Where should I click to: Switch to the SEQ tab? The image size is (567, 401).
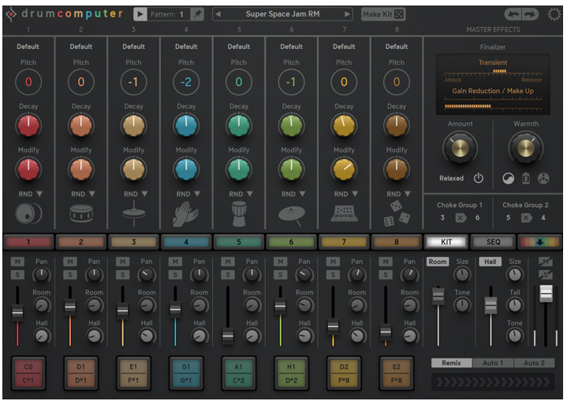click(493, 242)
